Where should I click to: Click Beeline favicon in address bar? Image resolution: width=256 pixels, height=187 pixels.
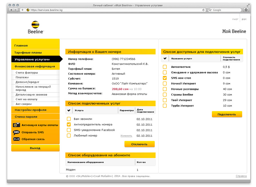(28, 10)
